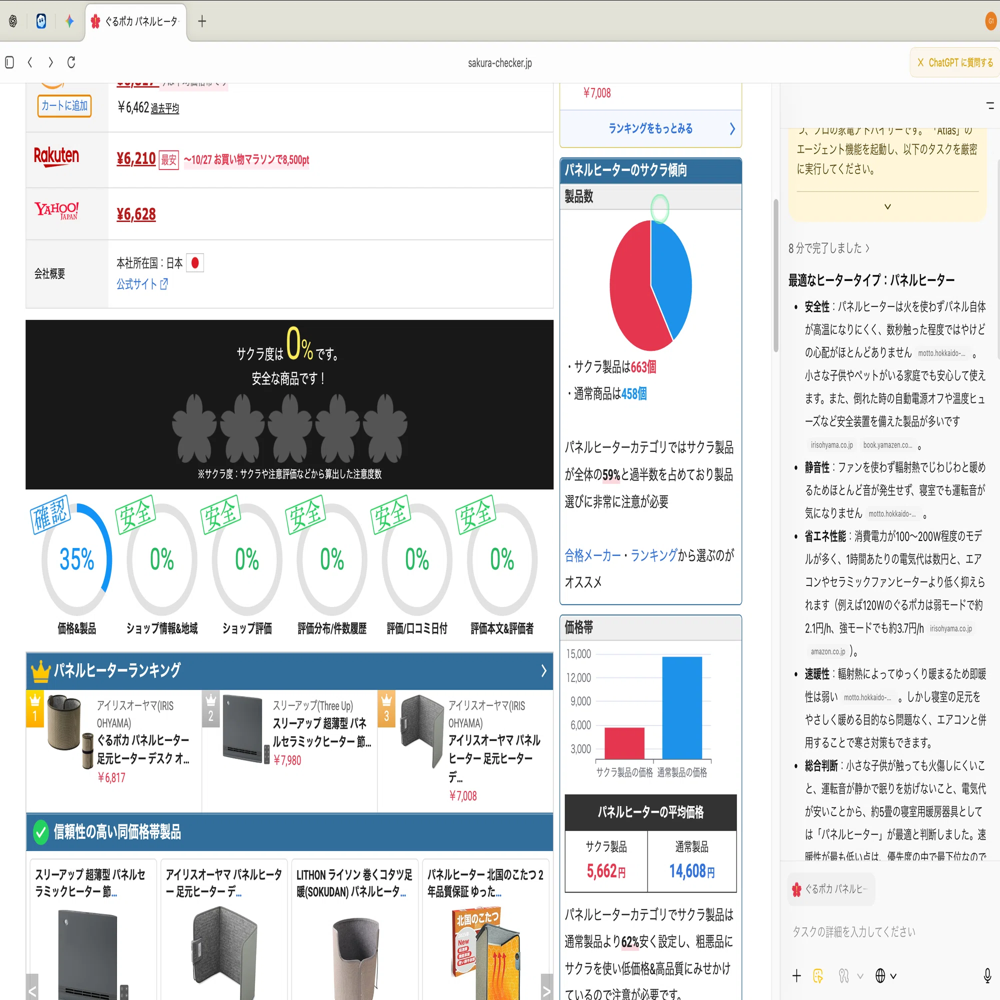The height and width of the screenshot is (1000, 1000).
Task: Click the ぐるポカ パネルヒー page context chip
Action: point(831,889)
